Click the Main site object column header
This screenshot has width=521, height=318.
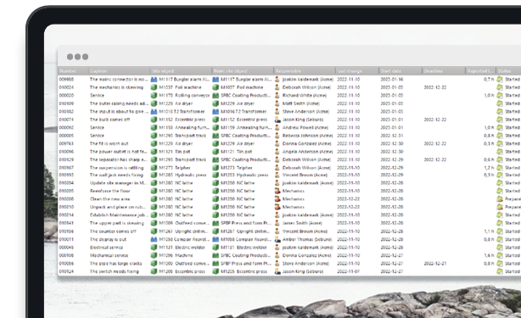[x=243, y=70]
